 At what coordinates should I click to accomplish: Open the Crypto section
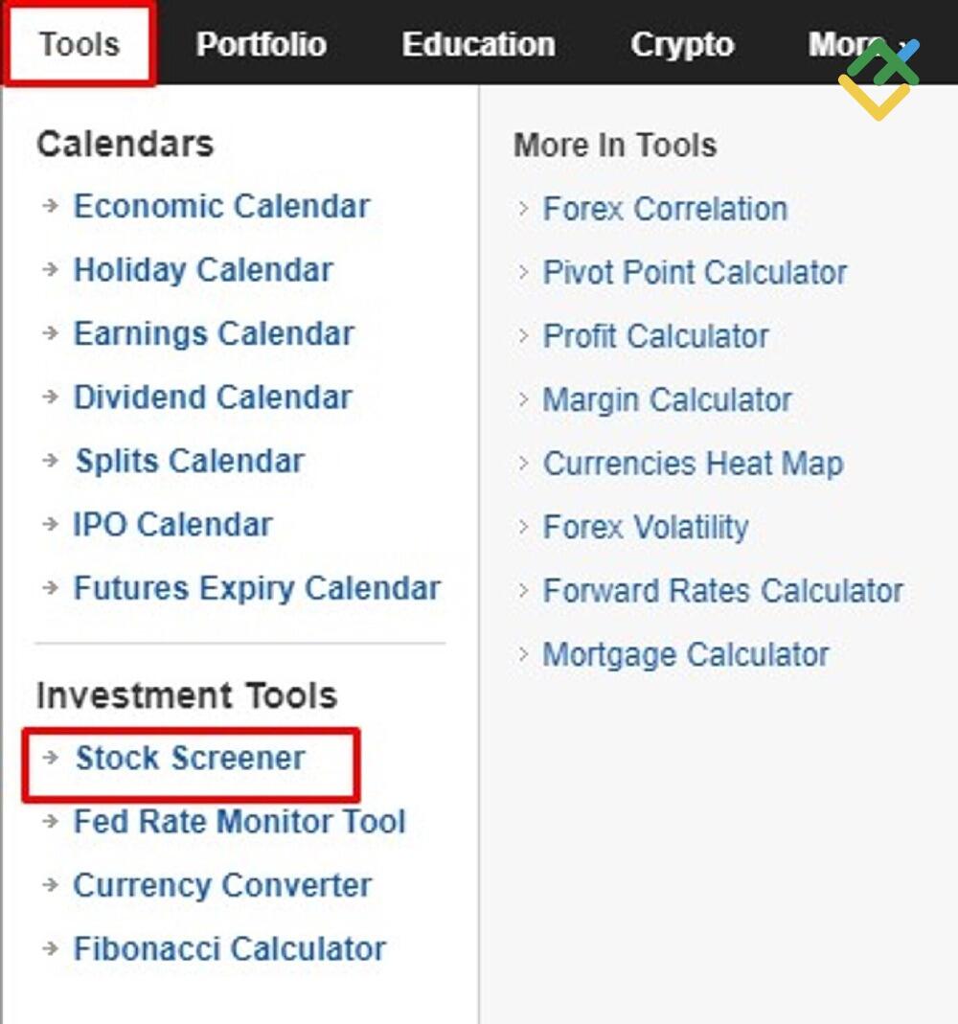[x=682, y=44]
